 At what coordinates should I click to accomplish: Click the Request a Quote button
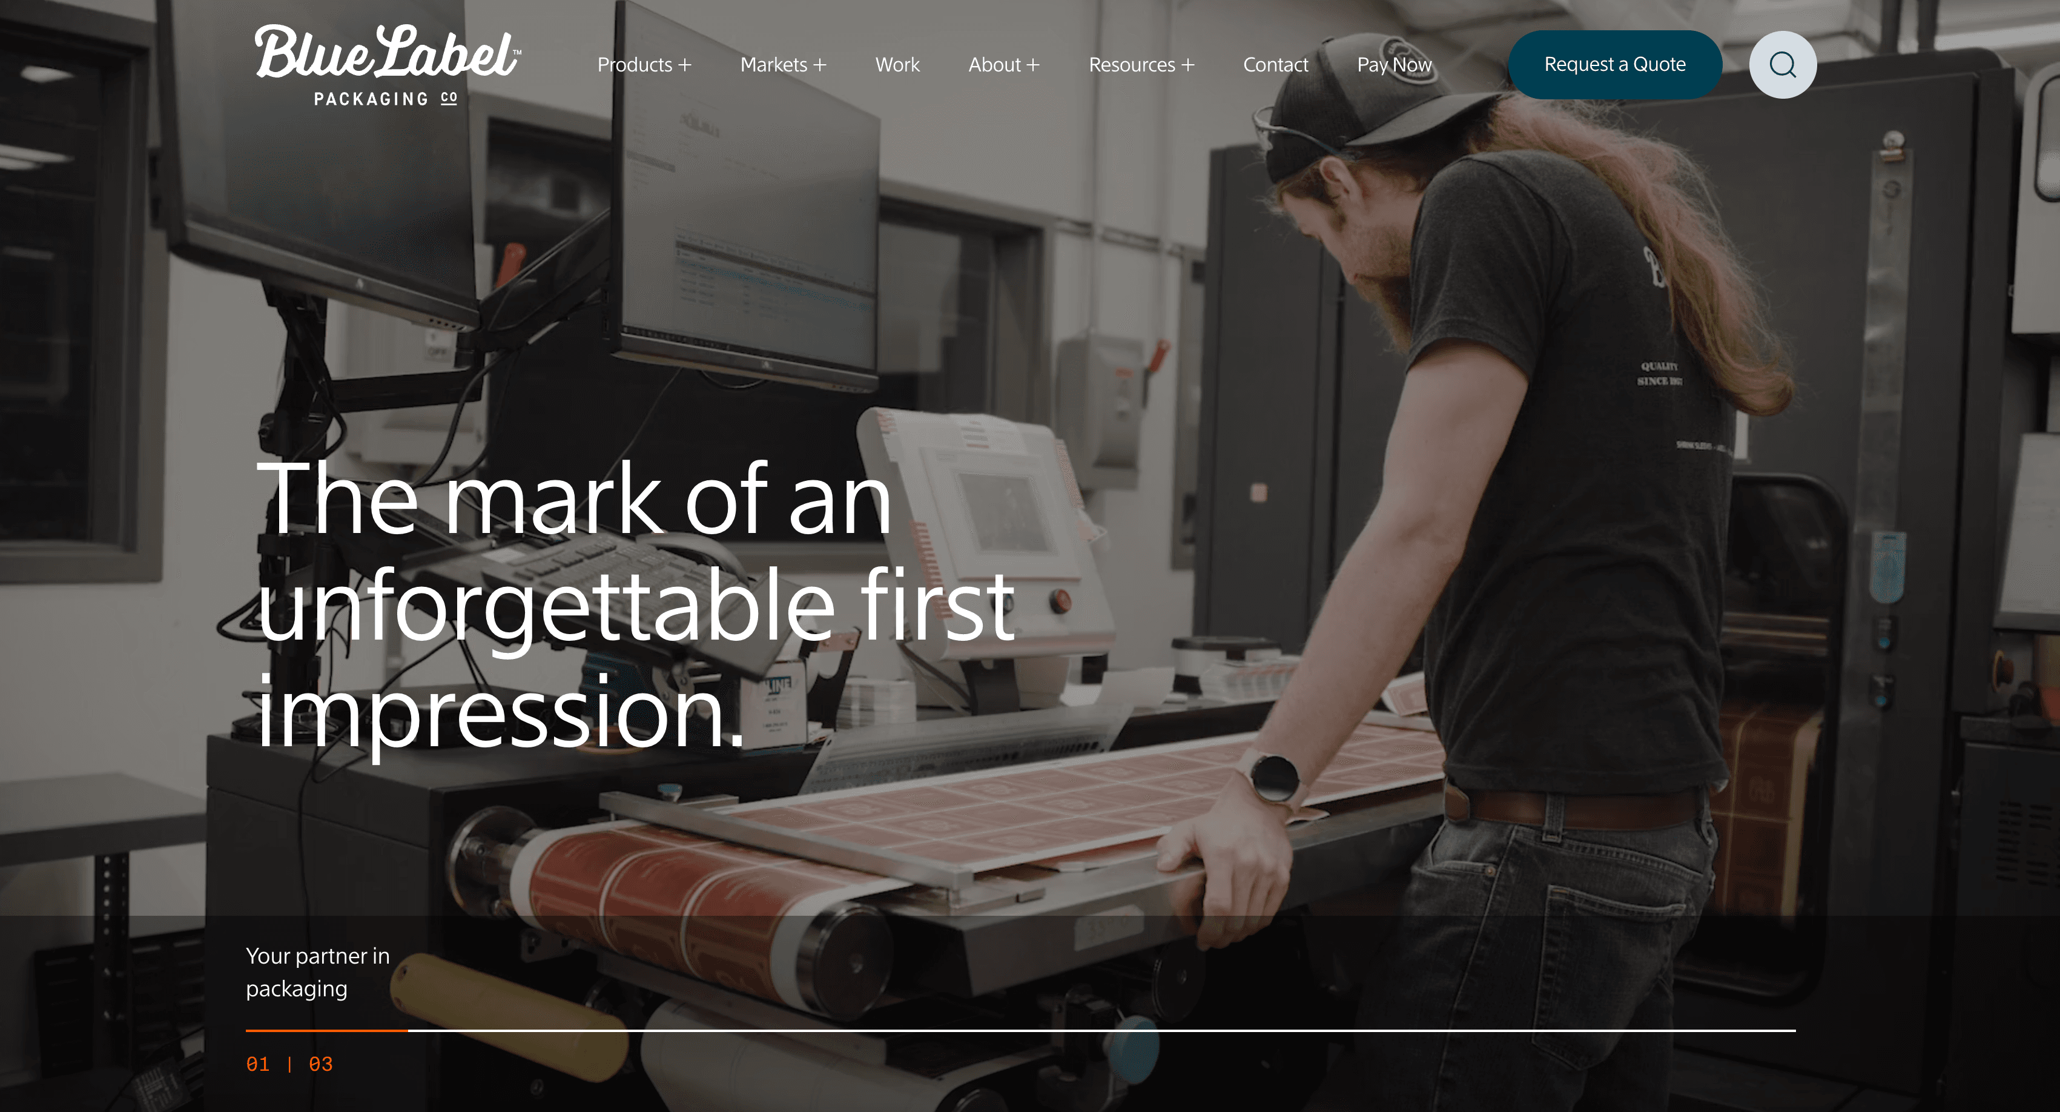[x=1617, y=64]
